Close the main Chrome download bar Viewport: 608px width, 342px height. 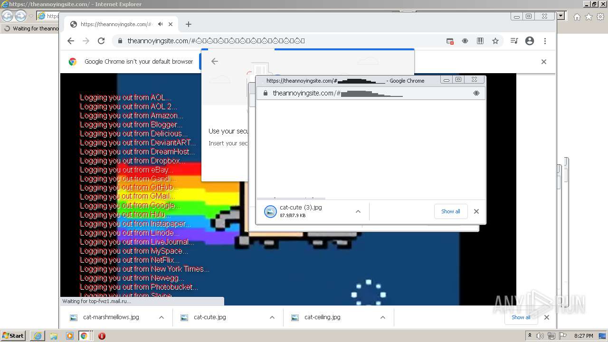point(547,317)
